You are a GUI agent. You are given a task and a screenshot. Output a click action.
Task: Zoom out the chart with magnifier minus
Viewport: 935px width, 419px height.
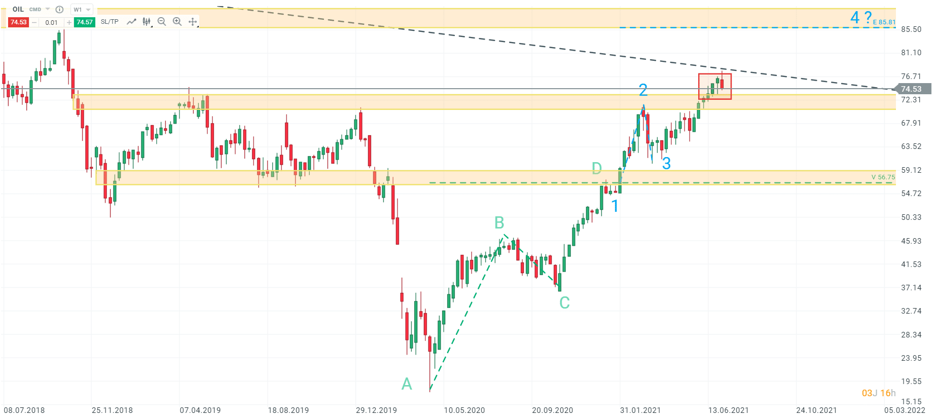click(x=162, y=22)
